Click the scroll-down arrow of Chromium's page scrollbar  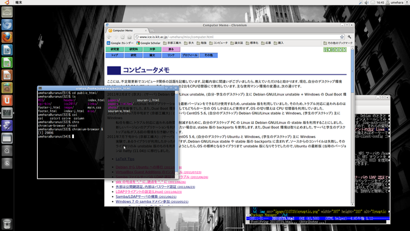tap(352, 204)
